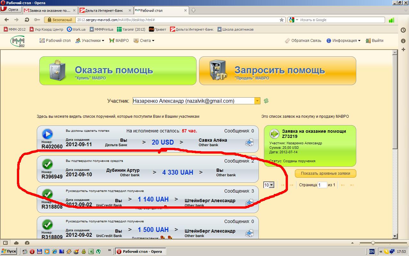Open the history clock icon in the Opera sidebar

point(403,30)
